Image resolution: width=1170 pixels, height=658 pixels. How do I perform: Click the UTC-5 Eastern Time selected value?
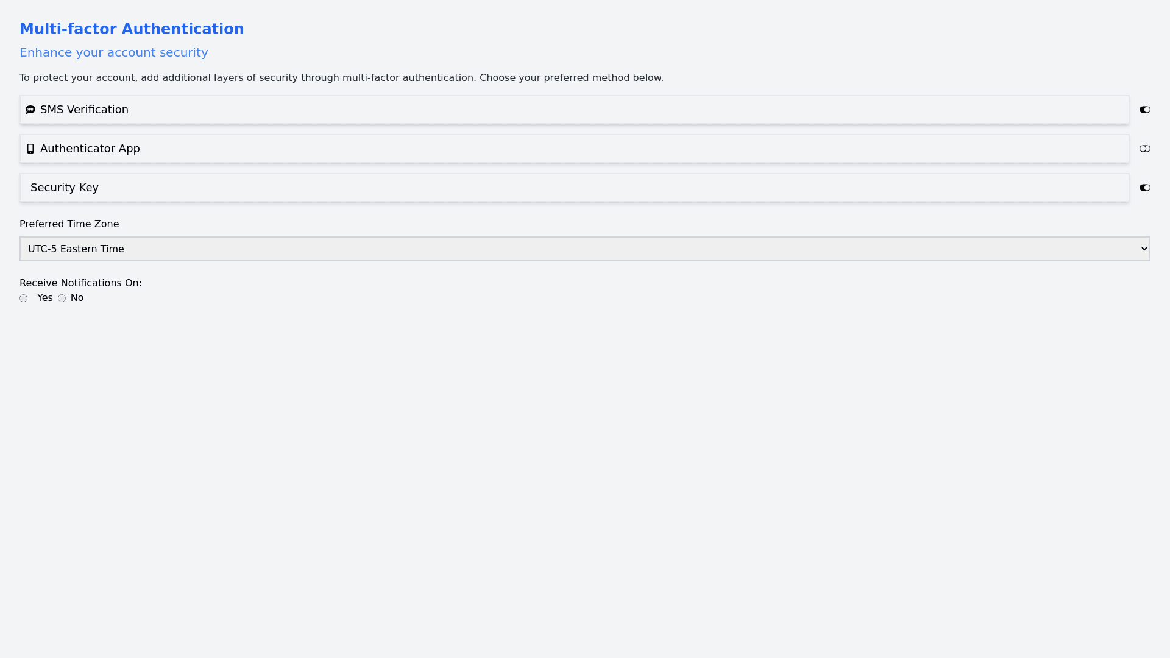coord(76,249)
